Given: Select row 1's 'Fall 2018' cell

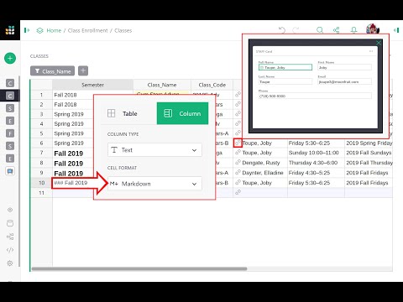Looking at the screenshot, I should pyautogui.click(x=73, y=95).
